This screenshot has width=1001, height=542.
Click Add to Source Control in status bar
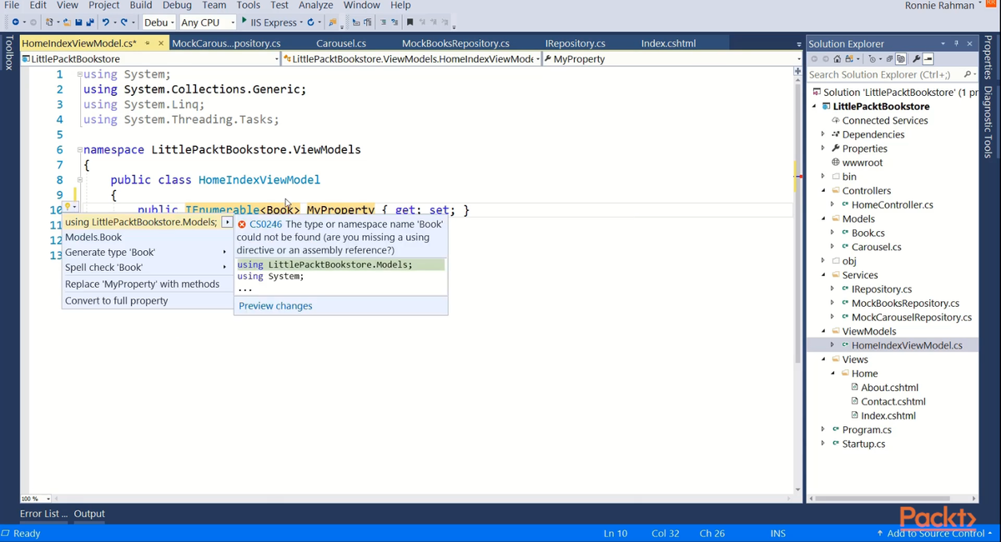point(934,533)
